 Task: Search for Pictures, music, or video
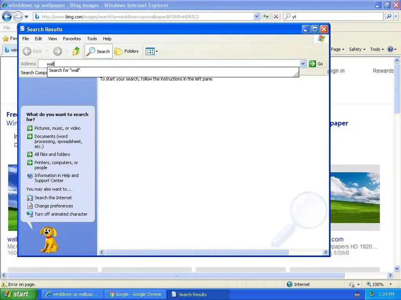[57, 128]
